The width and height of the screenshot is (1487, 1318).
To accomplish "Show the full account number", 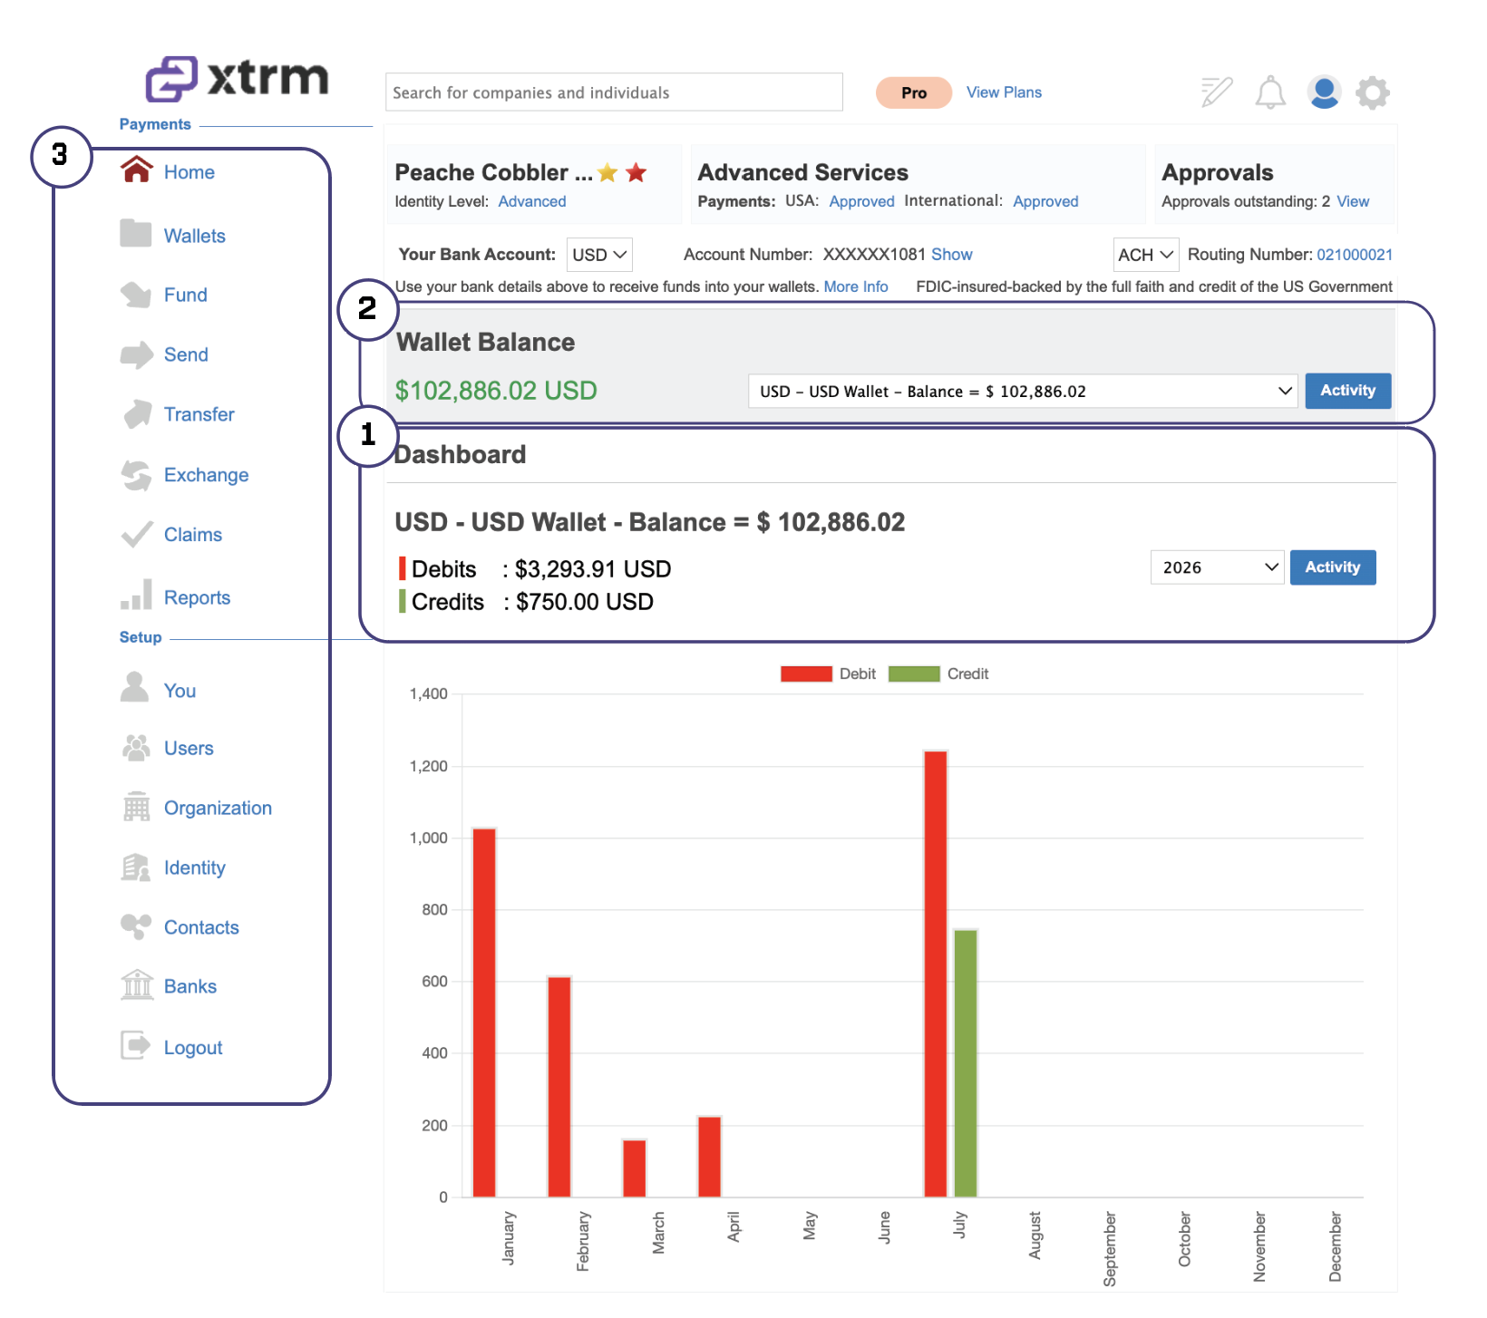I will 952,255.
